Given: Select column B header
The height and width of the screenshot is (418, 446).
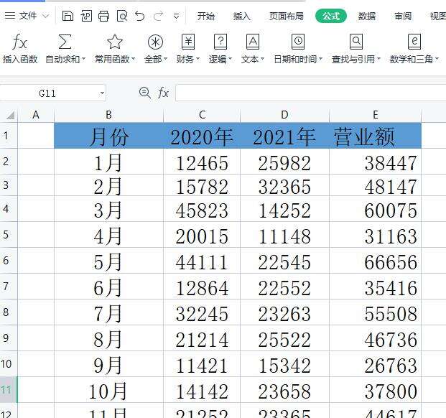Looking at the screenshot, I should coord(108,115).
